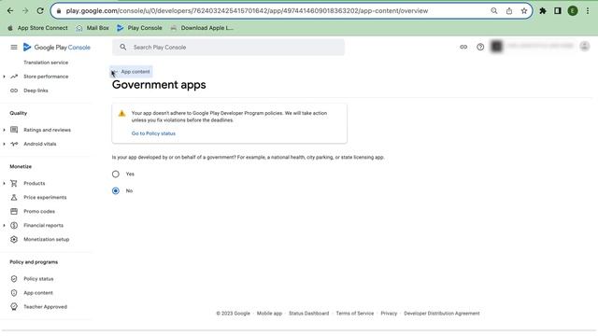Go back in browser history
598x336 pixels.
10,11
